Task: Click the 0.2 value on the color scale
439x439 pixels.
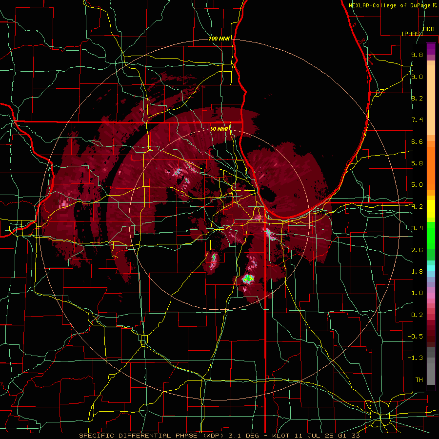Action: (x=417, y=315)
